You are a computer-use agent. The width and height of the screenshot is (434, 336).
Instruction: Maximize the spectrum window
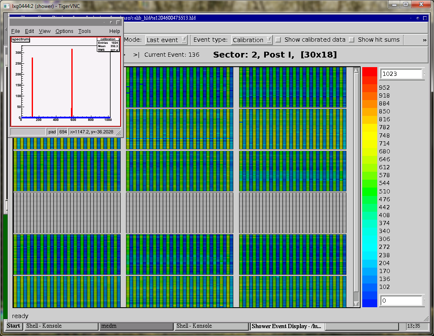click(x=118, y=22)
